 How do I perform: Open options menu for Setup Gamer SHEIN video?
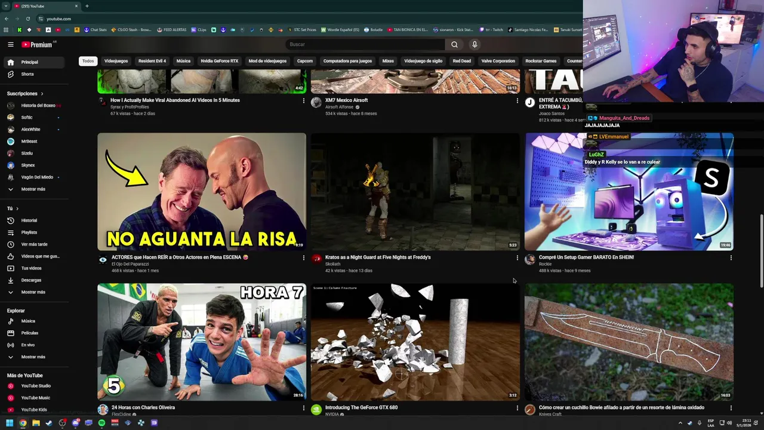pyautogui.click(x=731, y=257)
